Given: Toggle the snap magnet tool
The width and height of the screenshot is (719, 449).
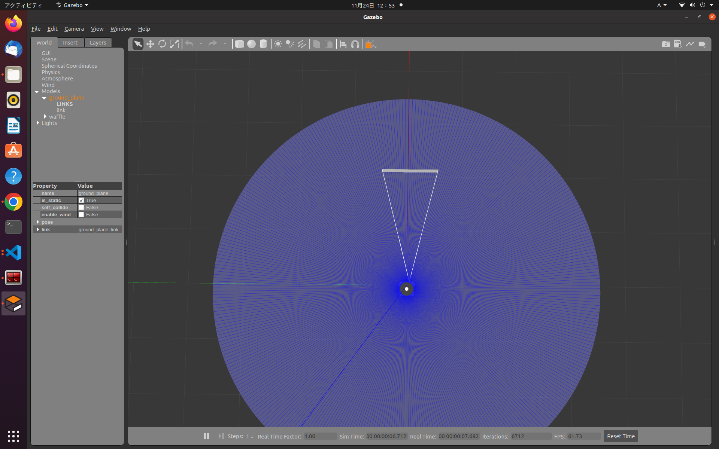Looking at the screenshot, I should [x=355, y=44].
